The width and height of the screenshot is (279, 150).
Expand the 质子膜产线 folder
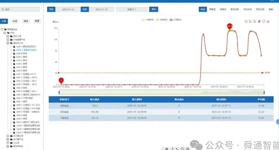[x=8, y=139]
